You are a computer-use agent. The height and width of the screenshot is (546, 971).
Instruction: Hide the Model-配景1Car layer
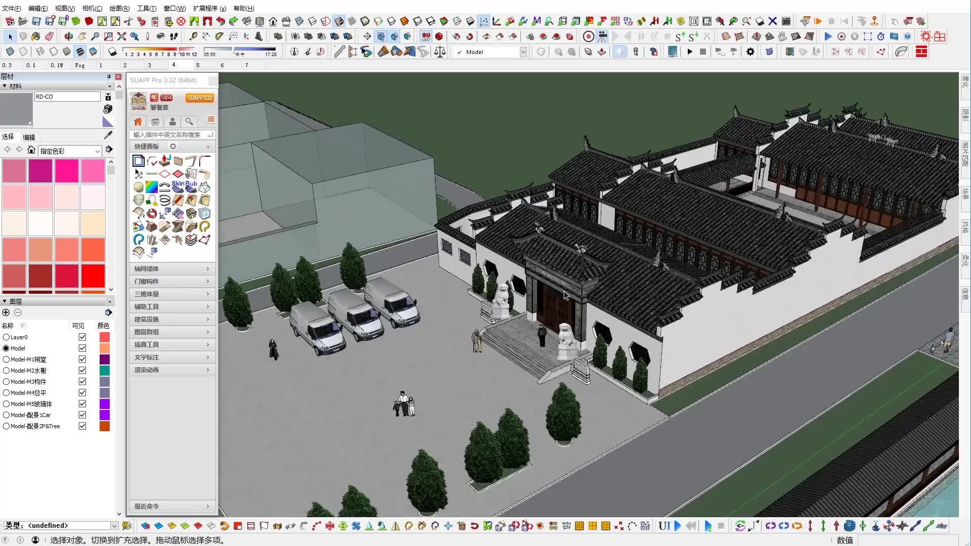click(x=82, y=415)
